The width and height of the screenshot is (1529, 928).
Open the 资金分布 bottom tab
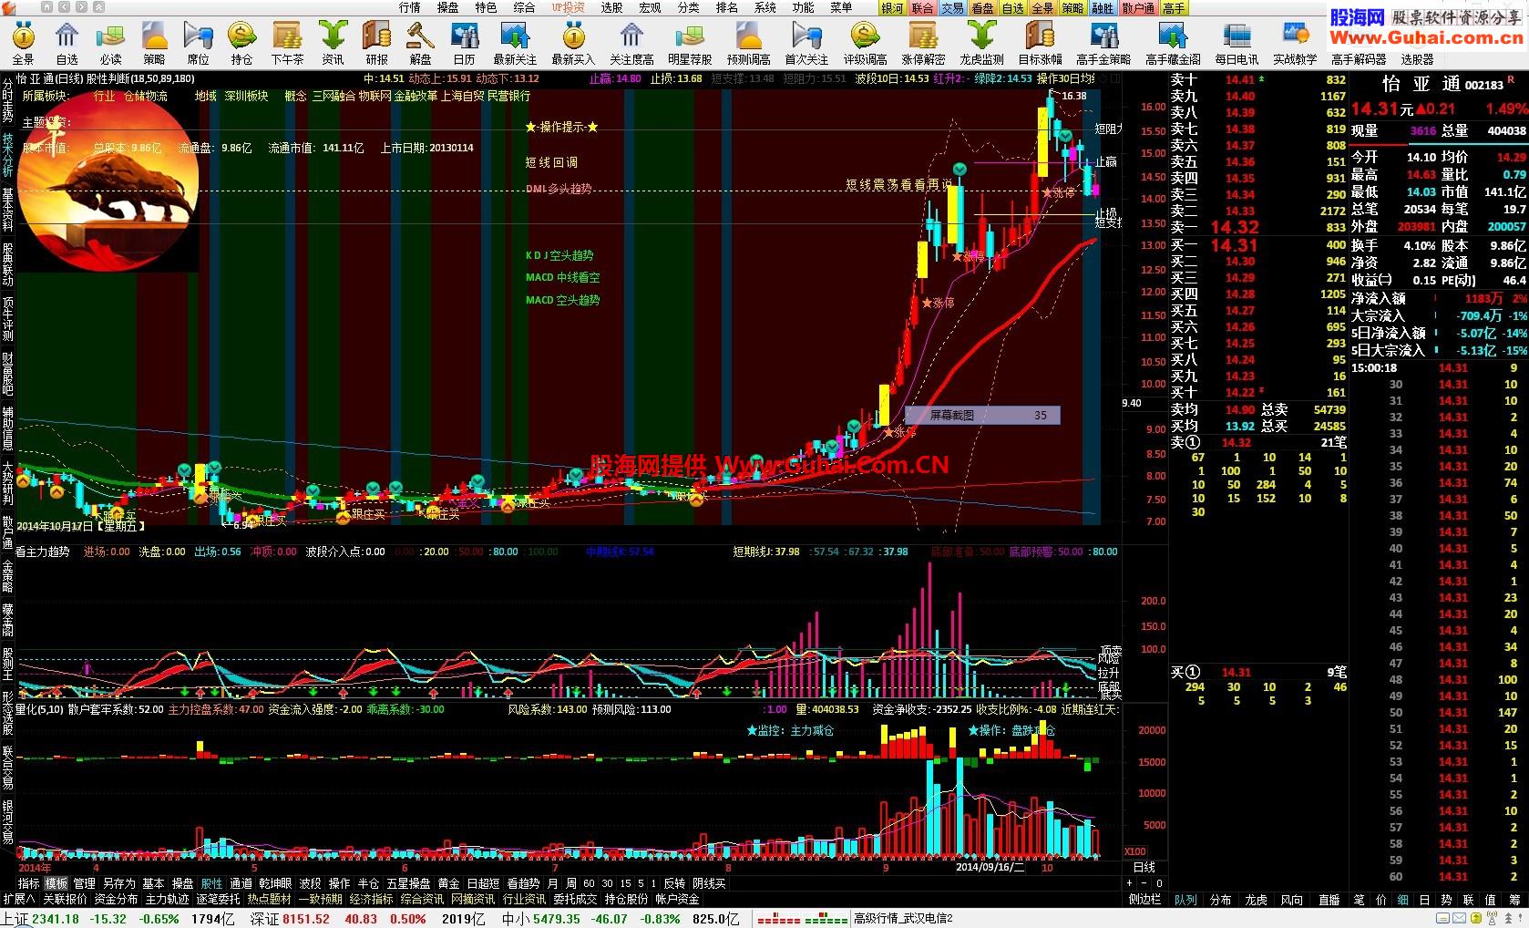[116, 899]
